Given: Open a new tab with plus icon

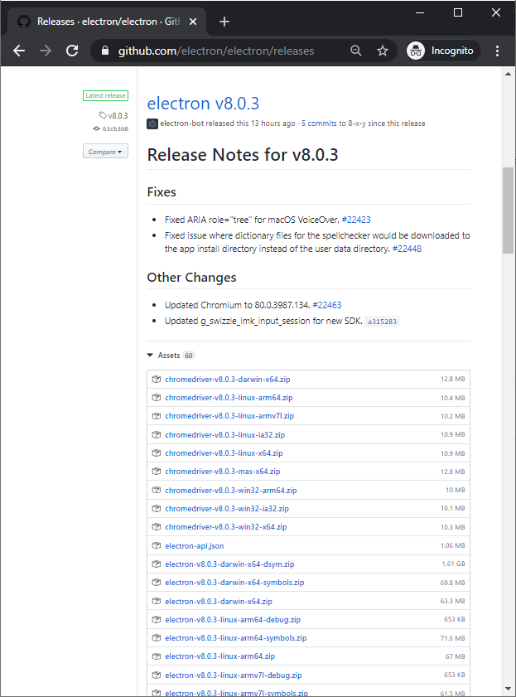Looking at the screenshot, I should pos(224,22).
